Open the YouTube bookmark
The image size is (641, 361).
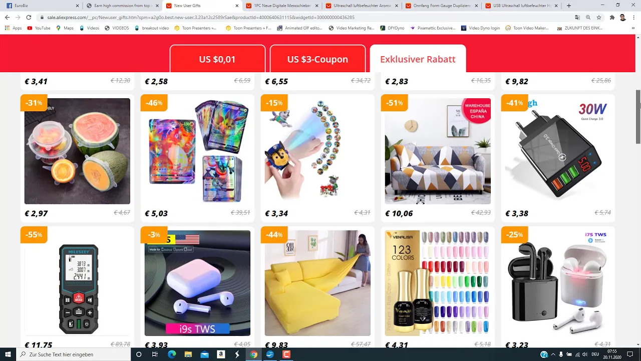click(x=39, y=28)
